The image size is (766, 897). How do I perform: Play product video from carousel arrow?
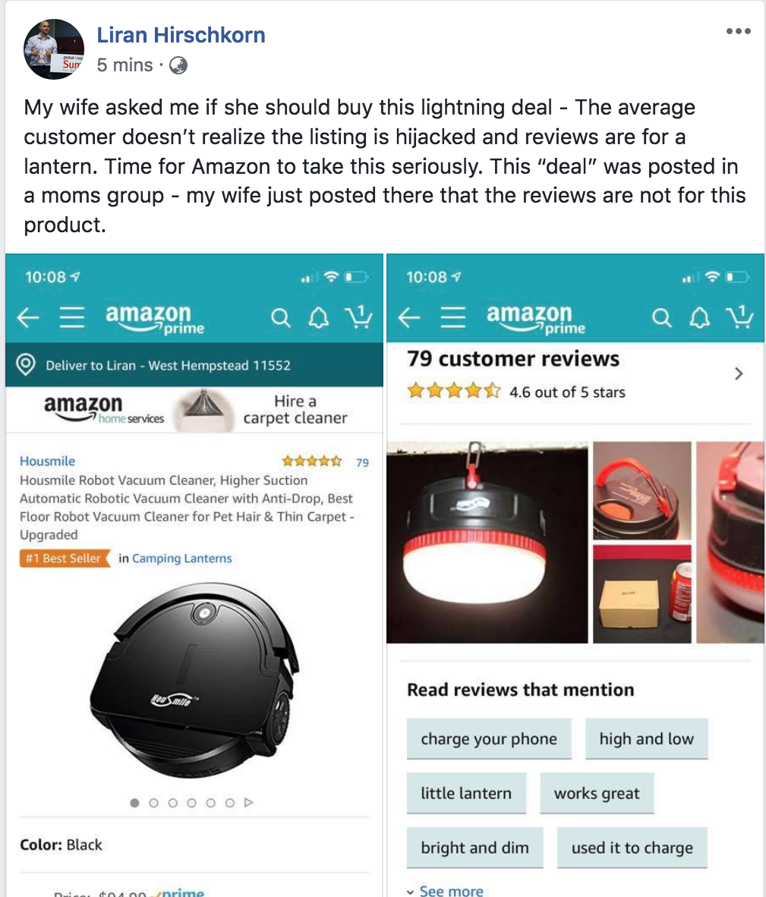click(x=248, y=803)
